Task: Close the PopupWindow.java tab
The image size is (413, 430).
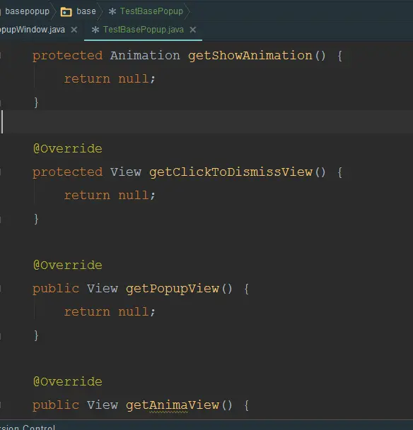Action: point(74,30)
